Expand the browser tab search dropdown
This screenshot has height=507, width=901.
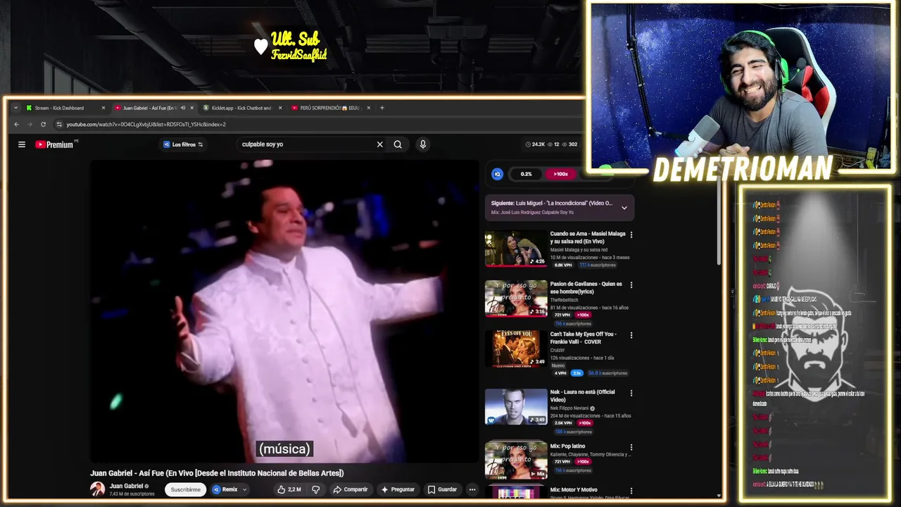coord(15,108)
